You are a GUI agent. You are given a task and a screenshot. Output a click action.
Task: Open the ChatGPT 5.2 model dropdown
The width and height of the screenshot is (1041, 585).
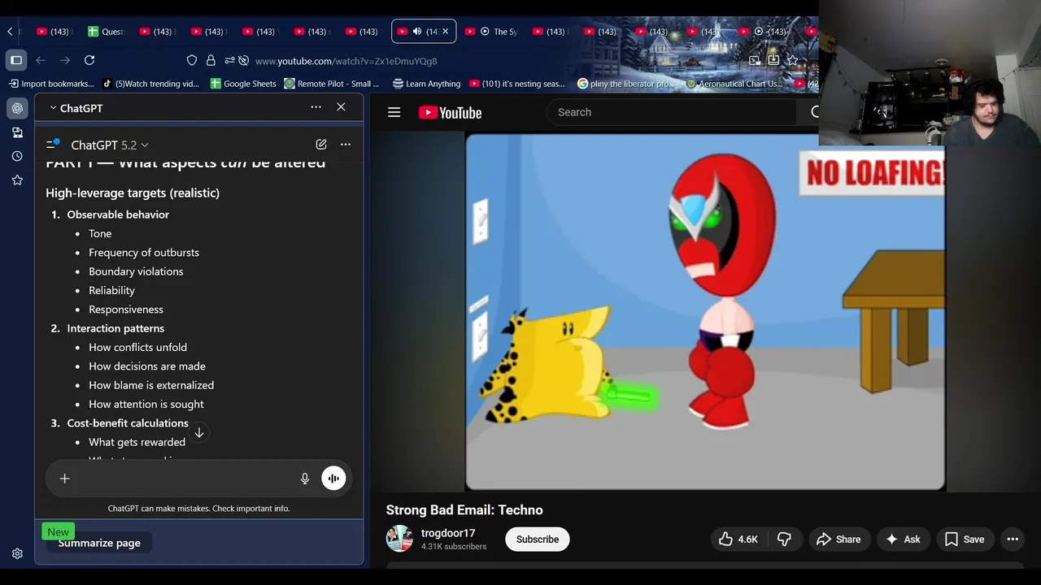pos(110,145)
